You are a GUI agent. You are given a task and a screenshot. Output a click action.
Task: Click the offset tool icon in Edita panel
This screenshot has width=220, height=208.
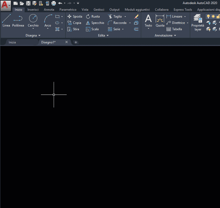136,29
